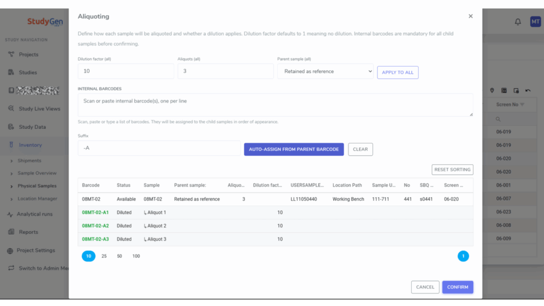Click the undo arrow toolbar icon
This screenshot has width=544, height=306.
point(528,90)
